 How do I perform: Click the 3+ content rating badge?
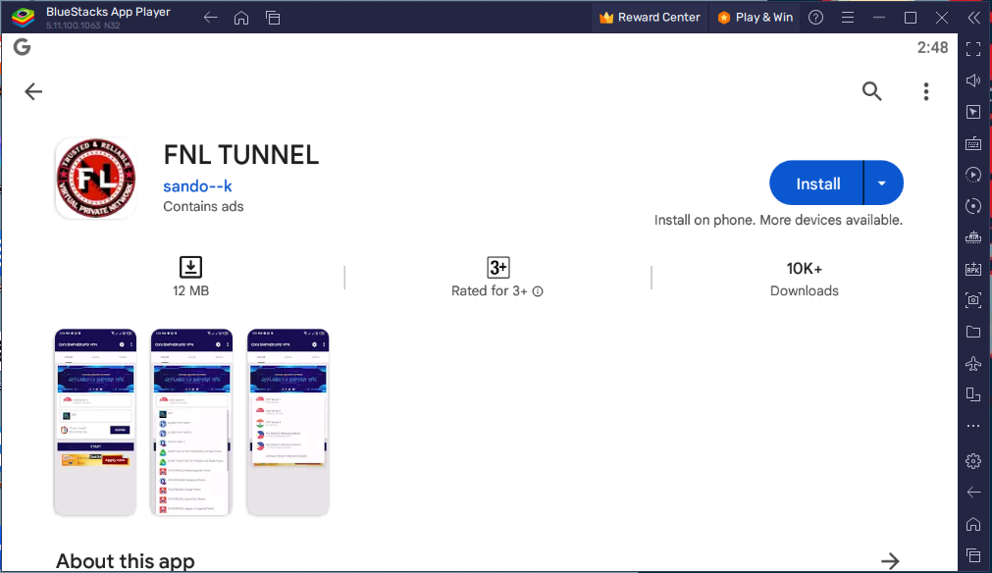coord(498,268)
